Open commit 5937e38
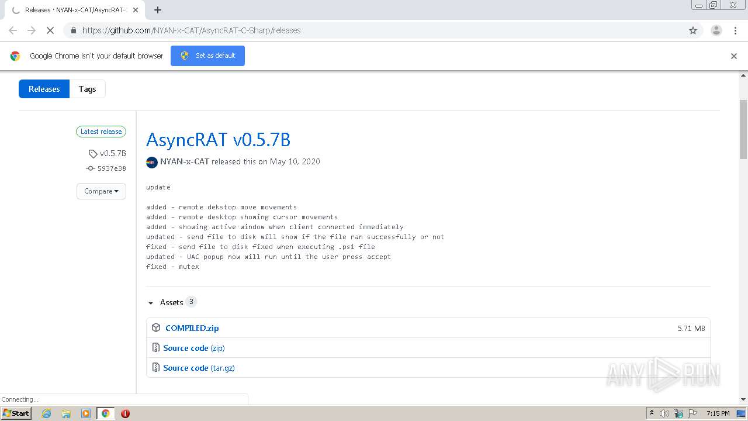The height and width of the screenshot is (421, 748). click(x=106, y=168)
